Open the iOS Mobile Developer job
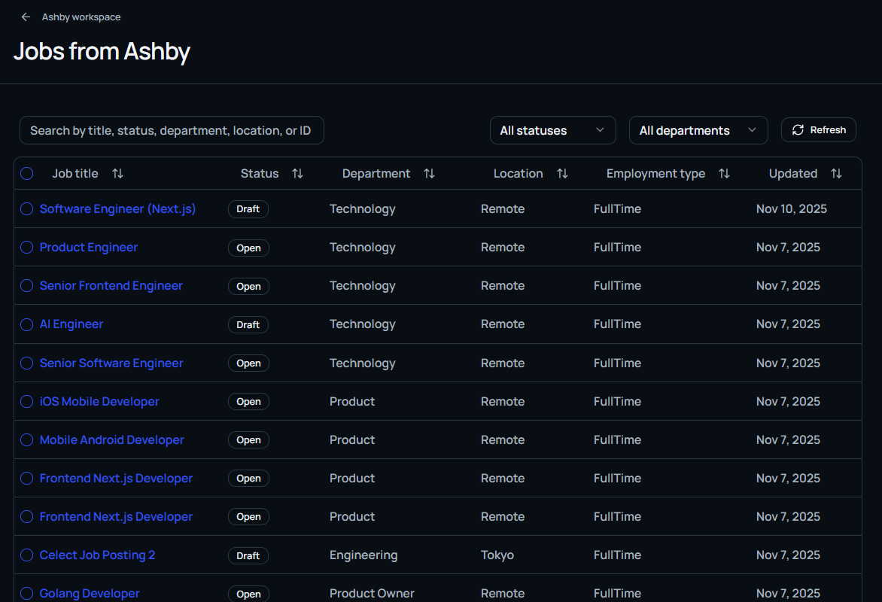 (x=99, y=402)
